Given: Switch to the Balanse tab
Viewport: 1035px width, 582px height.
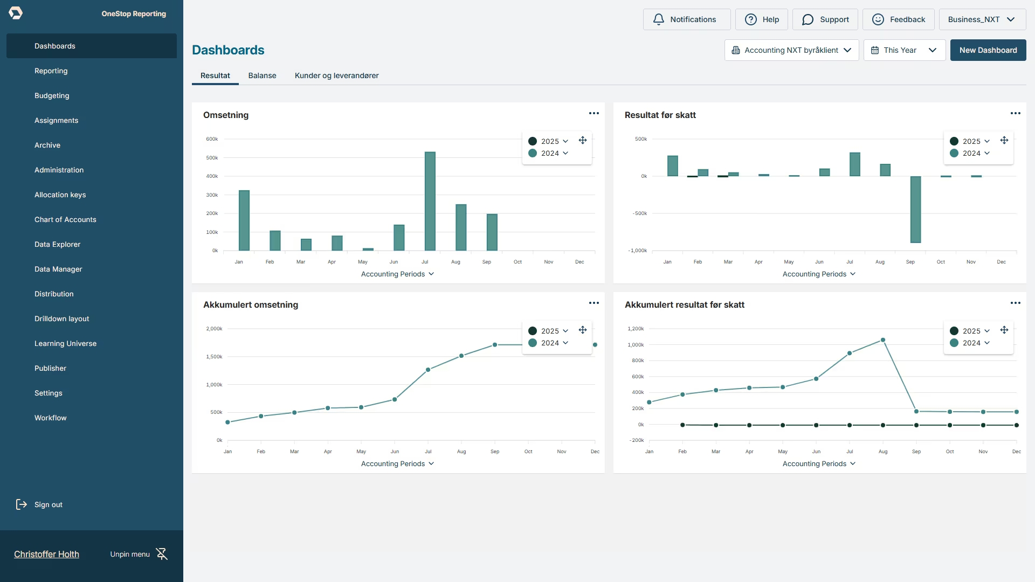Looking at the screenshot, I should 262,75.
